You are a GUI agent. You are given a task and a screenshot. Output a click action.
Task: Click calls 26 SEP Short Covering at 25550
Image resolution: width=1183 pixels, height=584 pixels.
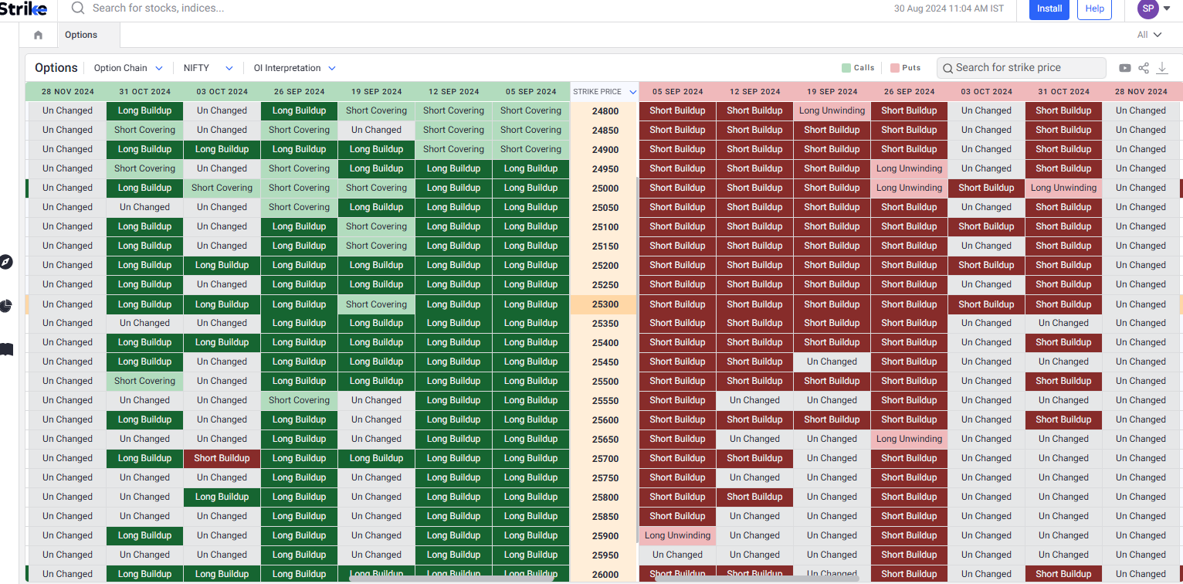pos(300,400)
